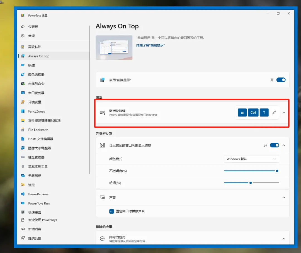Toggle the 启用"前端显示" switch off

[281, 80]
